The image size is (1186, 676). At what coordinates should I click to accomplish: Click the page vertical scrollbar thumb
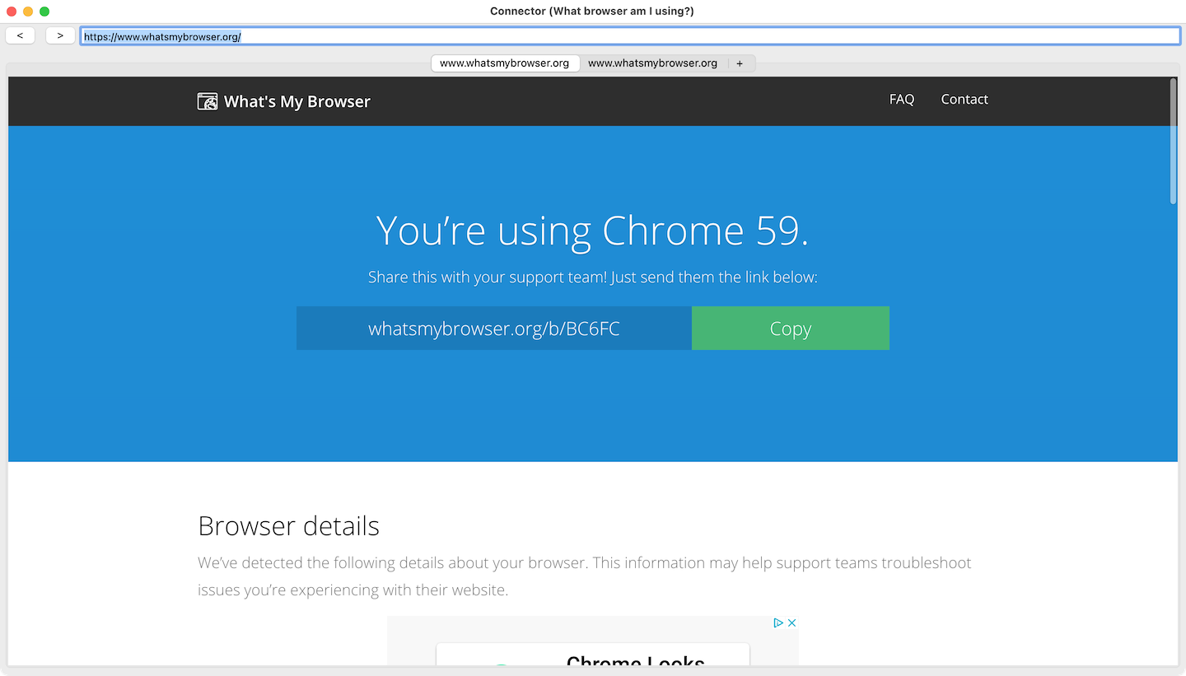pyautogui.click(x=1173, y=141)
